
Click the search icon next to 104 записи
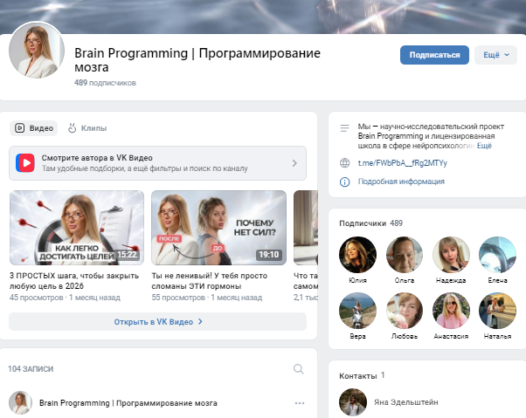tap(298, 369)
